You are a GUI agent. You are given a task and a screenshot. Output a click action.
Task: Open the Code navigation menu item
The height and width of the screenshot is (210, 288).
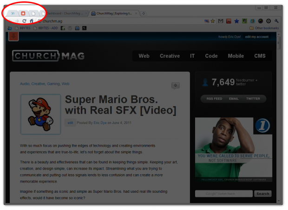pos(211,56)
